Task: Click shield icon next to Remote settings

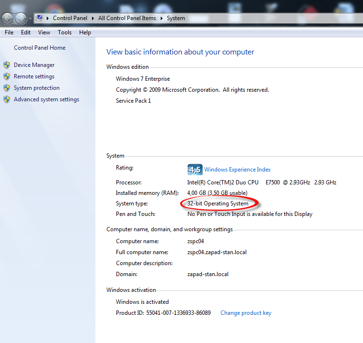Action: point(7,76)
